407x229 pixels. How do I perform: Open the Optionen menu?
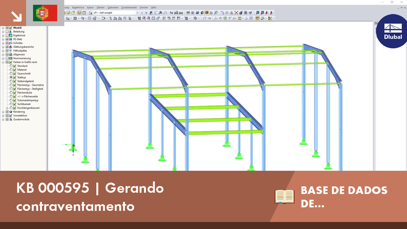coord(113,8)
